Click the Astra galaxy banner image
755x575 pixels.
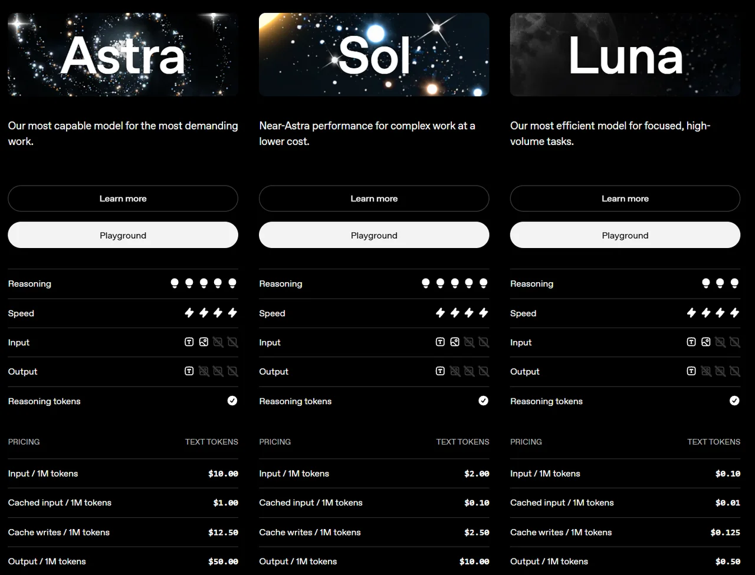(123, 55)
